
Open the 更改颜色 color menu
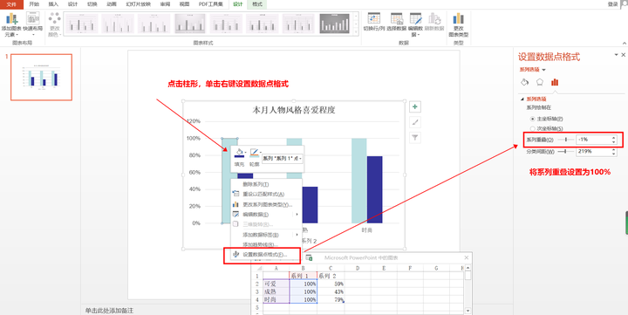(54, 24)
